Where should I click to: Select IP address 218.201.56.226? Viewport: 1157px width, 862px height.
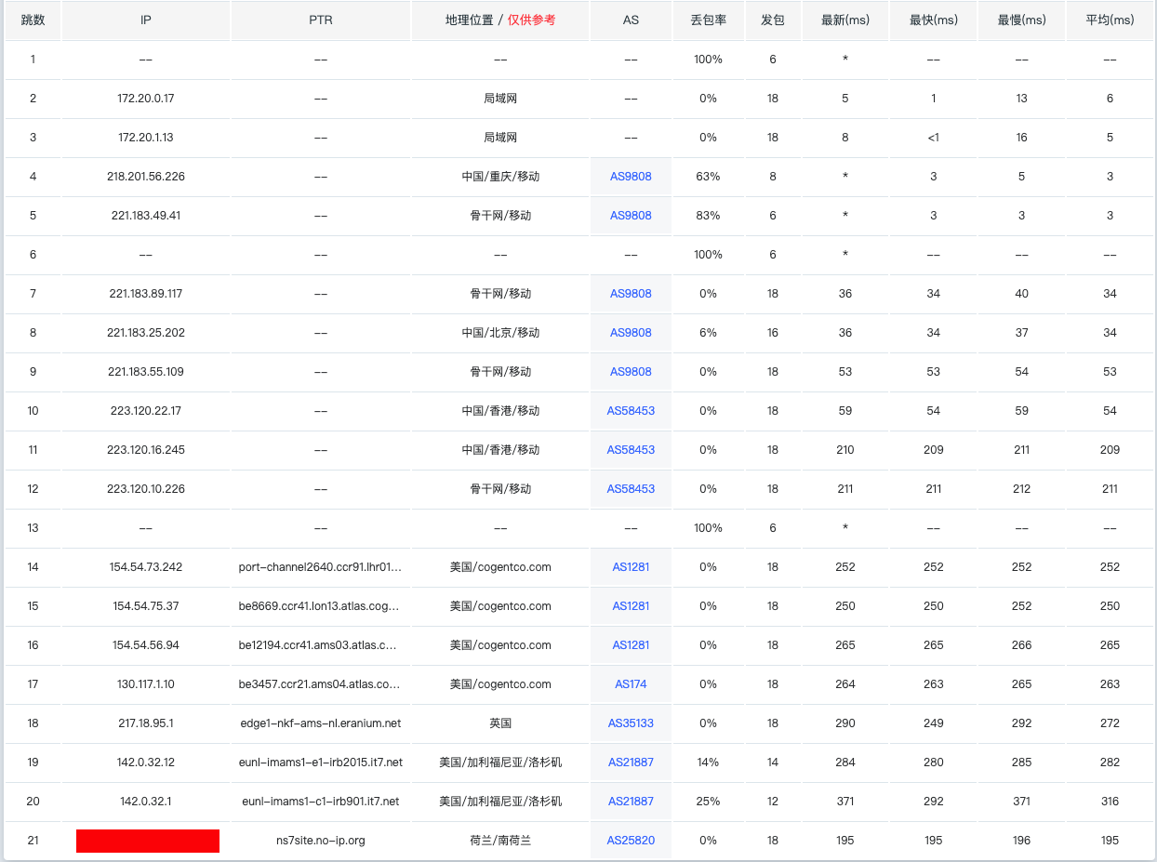click(x=146, y=177)
